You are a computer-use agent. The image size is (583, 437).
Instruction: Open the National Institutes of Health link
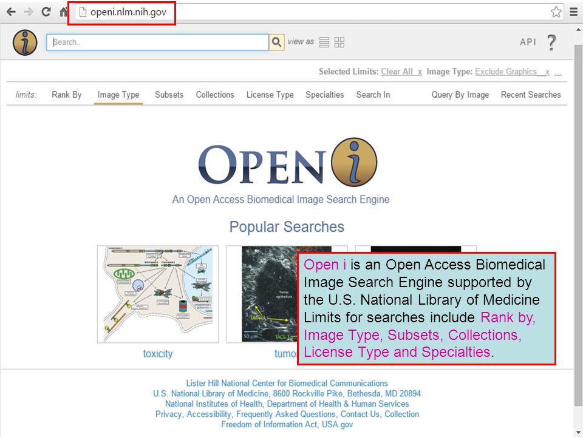point(214,404)
